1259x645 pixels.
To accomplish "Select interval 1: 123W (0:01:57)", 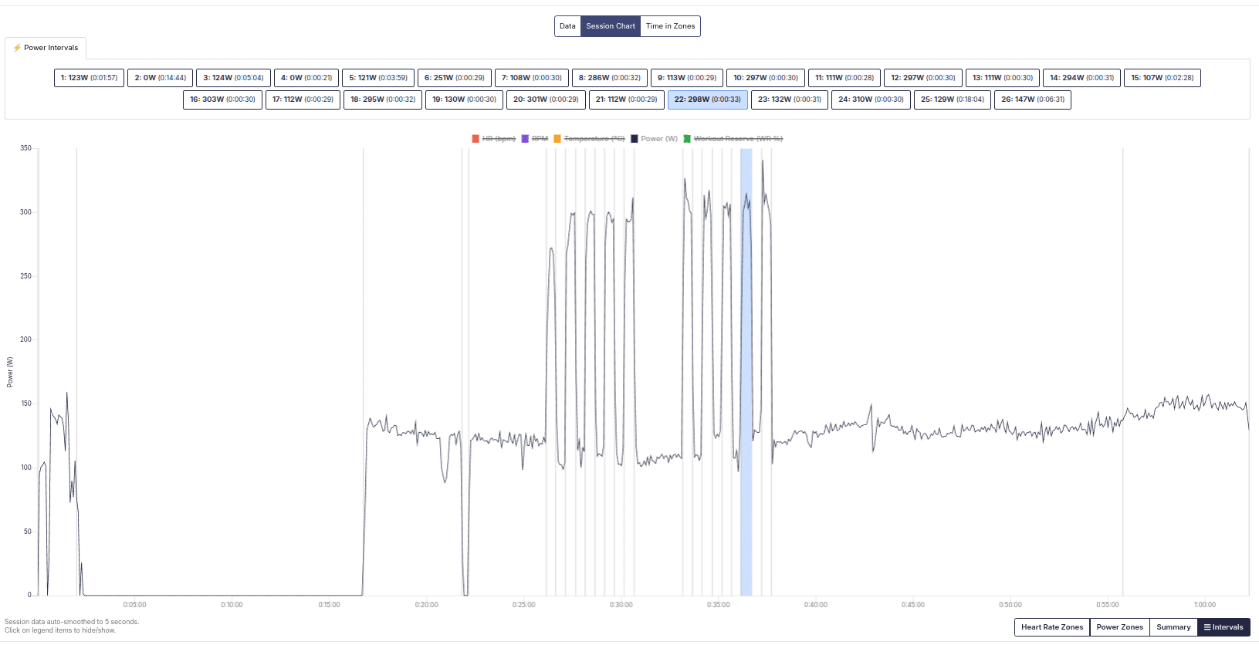I will [89, 78].
